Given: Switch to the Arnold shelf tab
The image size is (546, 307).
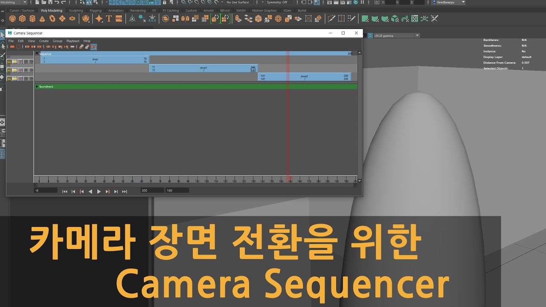Looking at the screenshot, I should coord(209,11).
